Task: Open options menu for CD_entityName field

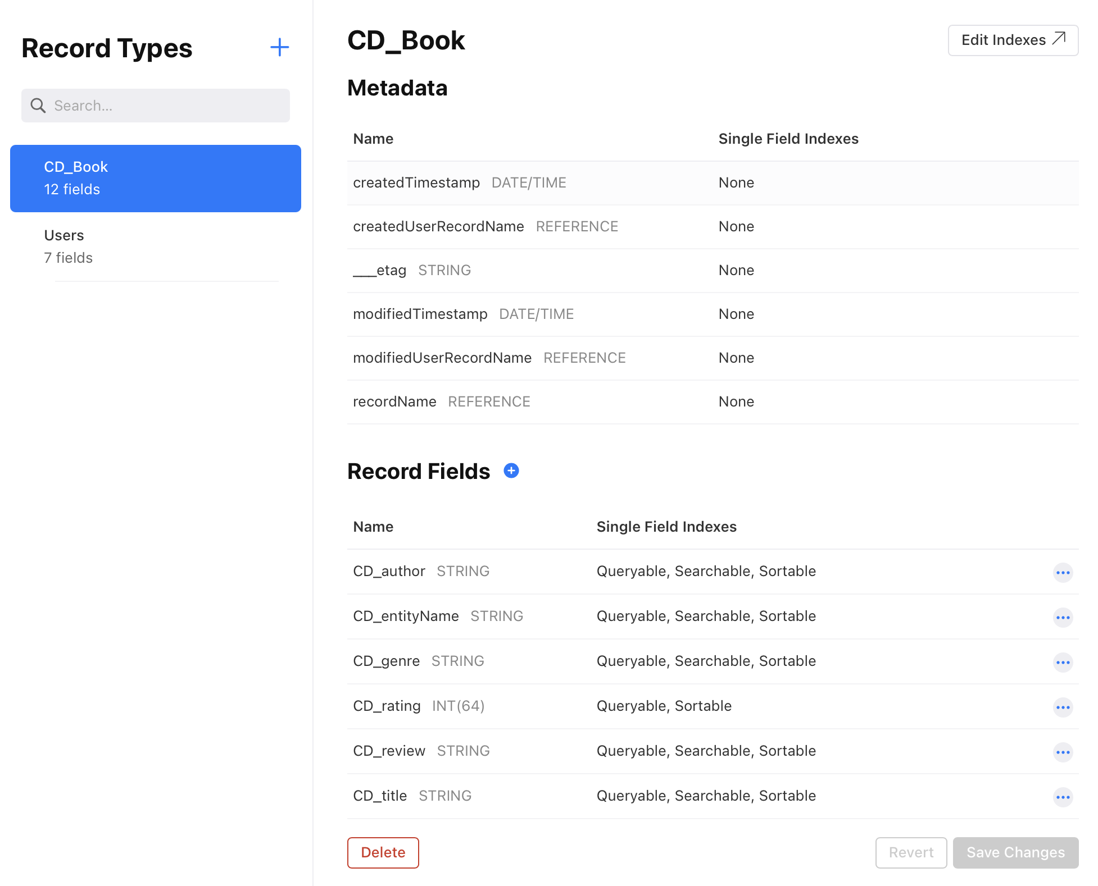Action: [x=1062, y=618]
